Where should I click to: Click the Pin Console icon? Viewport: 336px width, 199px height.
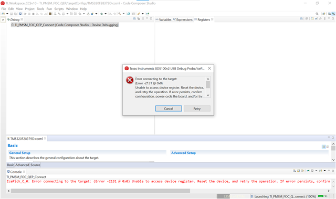308,171
